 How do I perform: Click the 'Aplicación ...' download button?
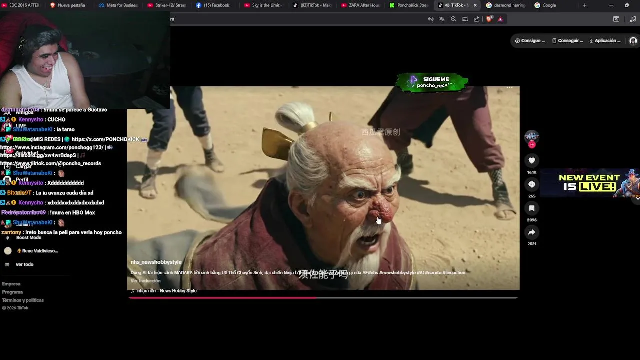(605, 41)
